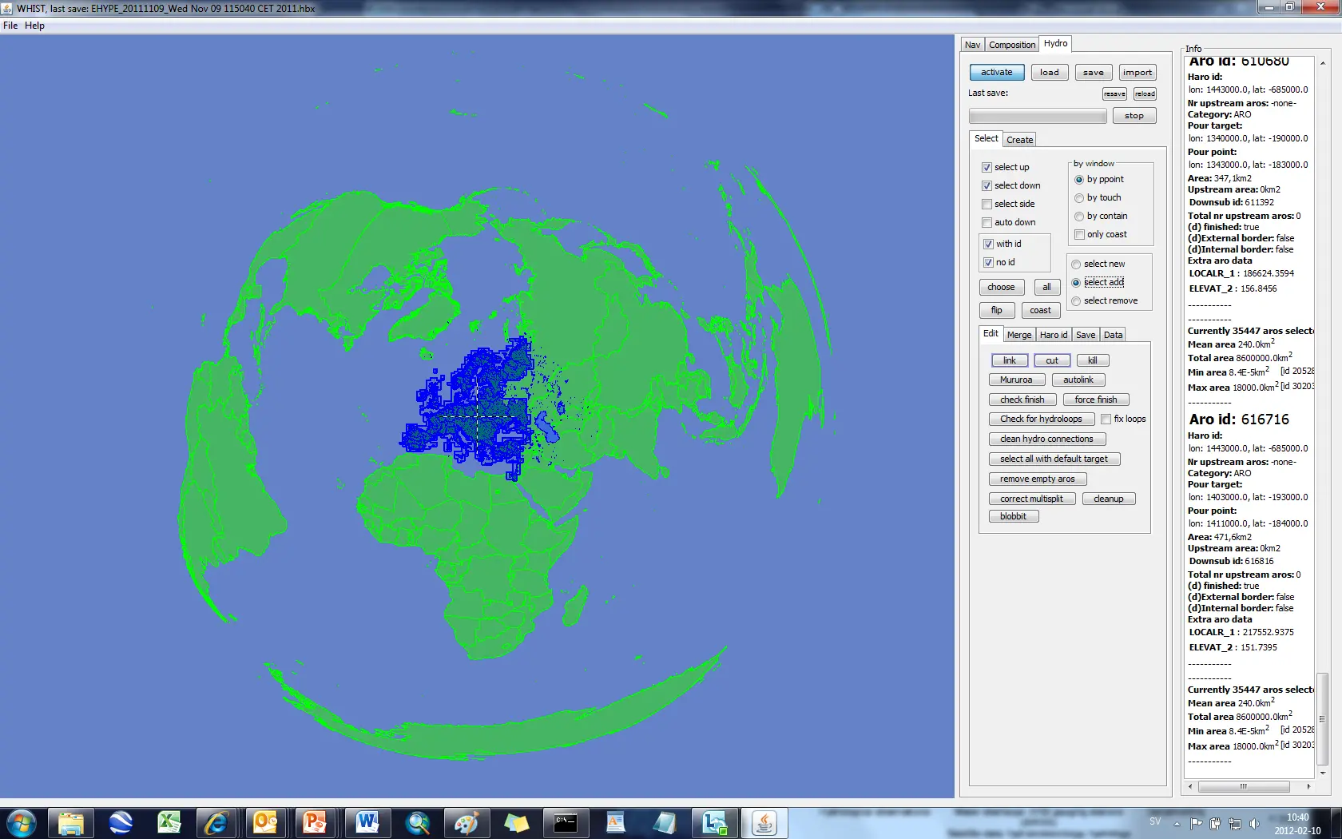Switch to Word in the taskbar
The width and height of the screenshot is (1342, 839).
coord(367,822)
